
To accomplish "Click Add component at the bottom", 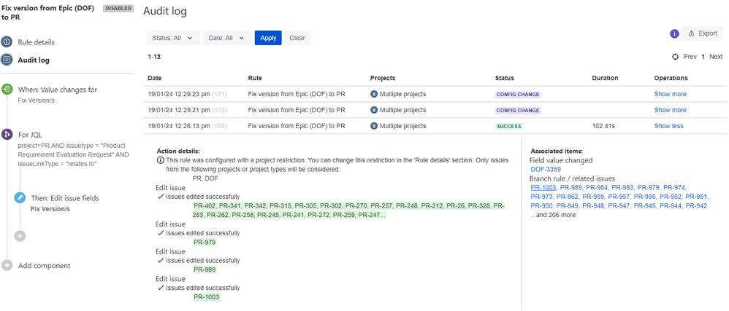I will 44,266.
